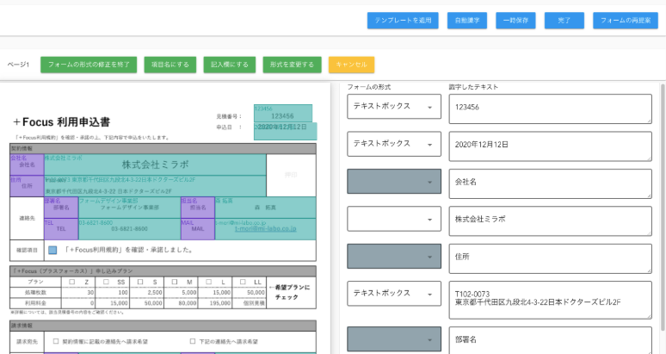
Task: Click the right panel vertical scrollbar
Action: click(662, 215)
